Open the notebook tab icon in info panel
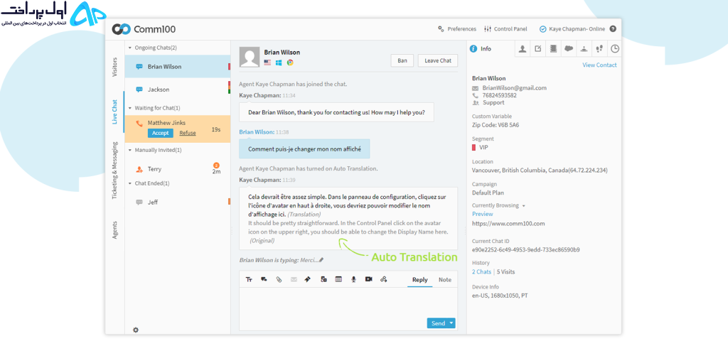This screenshot has width=728, height=346. [x=553, y=49]
